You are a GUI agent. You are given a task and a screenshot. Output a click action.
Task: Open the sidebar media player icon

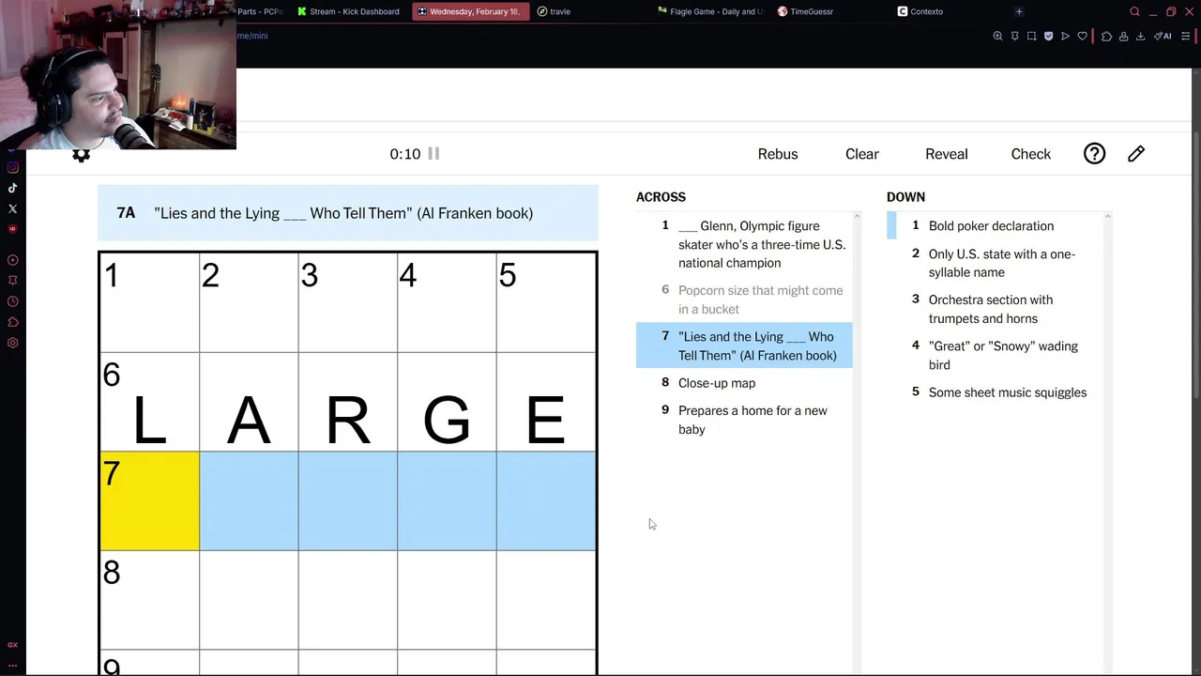(x=12, y=260)
